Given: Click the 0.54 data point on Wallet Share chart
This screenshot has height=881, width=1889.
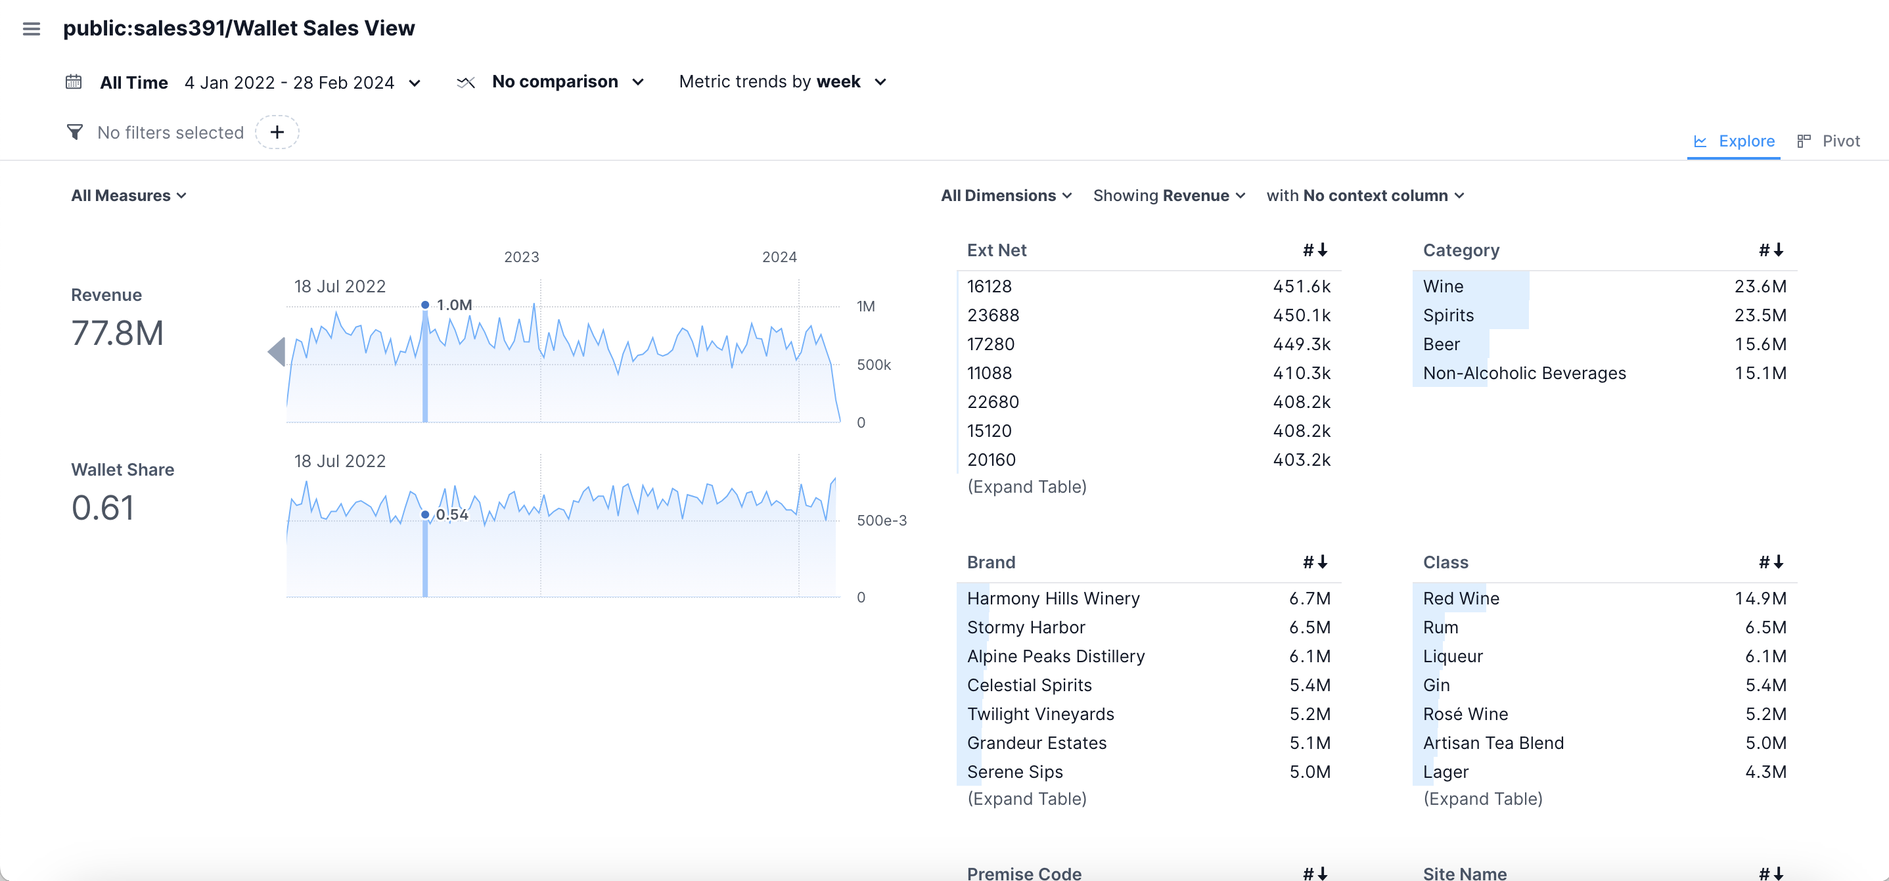Looking at the screenshot, I should tap(425, 514).
